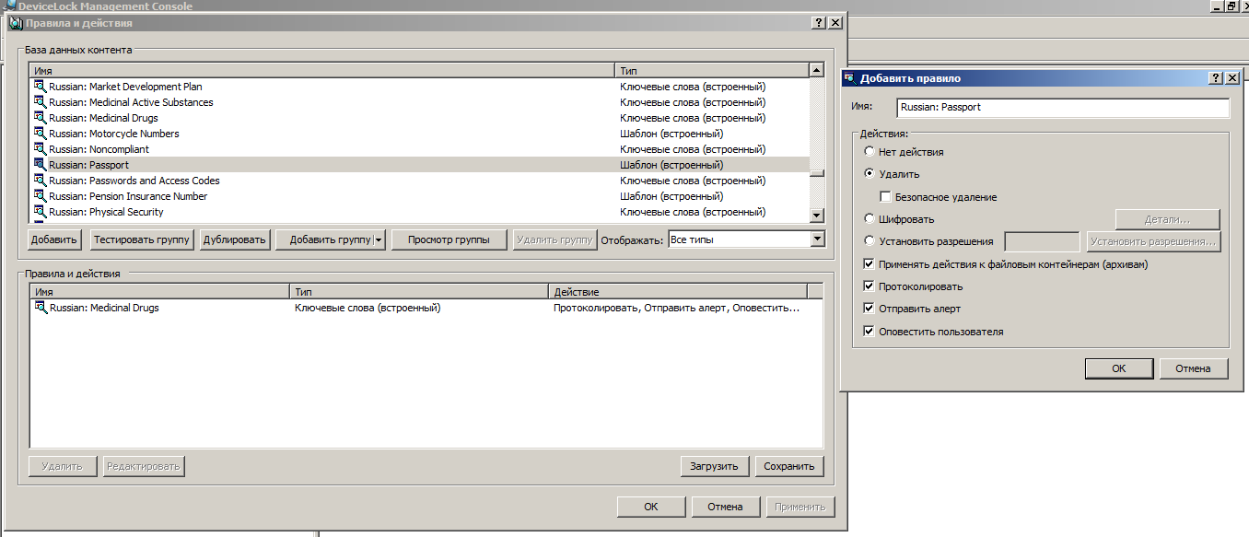
Task: Sort rules list by Действие column
Action: tap(678, 292)
